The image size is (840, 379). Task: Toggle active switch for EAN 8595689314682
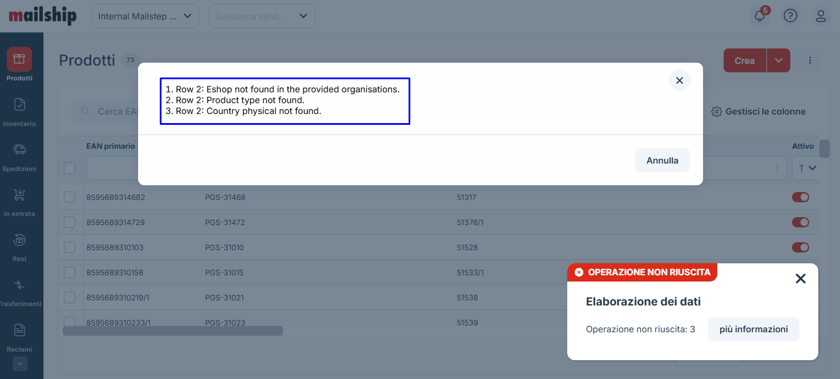[801, 197]
